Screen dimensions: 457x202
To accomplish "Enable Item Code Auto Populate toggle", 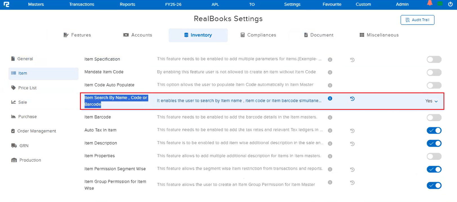I will coord(434,85).
